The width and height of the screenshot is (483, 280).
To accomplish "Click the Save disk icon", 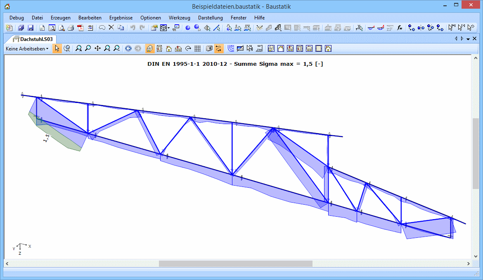I will [31, 28].
